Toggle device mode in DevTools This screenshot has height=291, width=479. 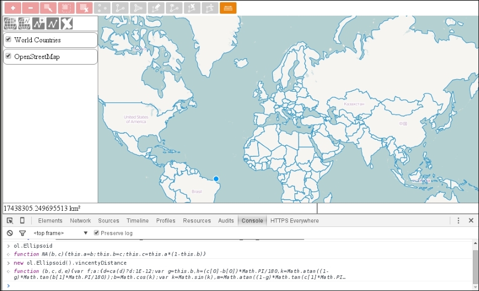click(22, 220)
